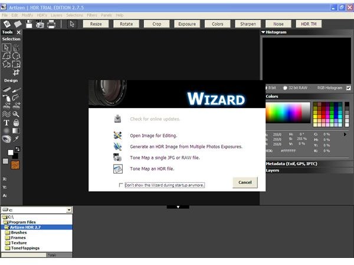Close the Tools panel with its X
Screen dimensions: 354x265
coord(18,32)
